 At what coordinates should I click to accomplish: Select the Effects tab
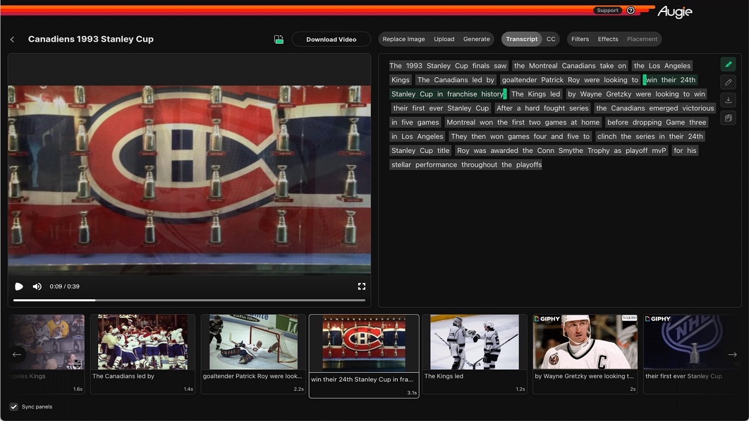(x=608, y=39)
